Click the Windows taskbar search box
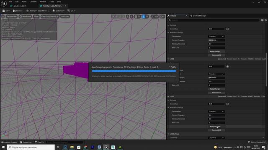Viewport: 268px width, 150px height. coord(31,147)
